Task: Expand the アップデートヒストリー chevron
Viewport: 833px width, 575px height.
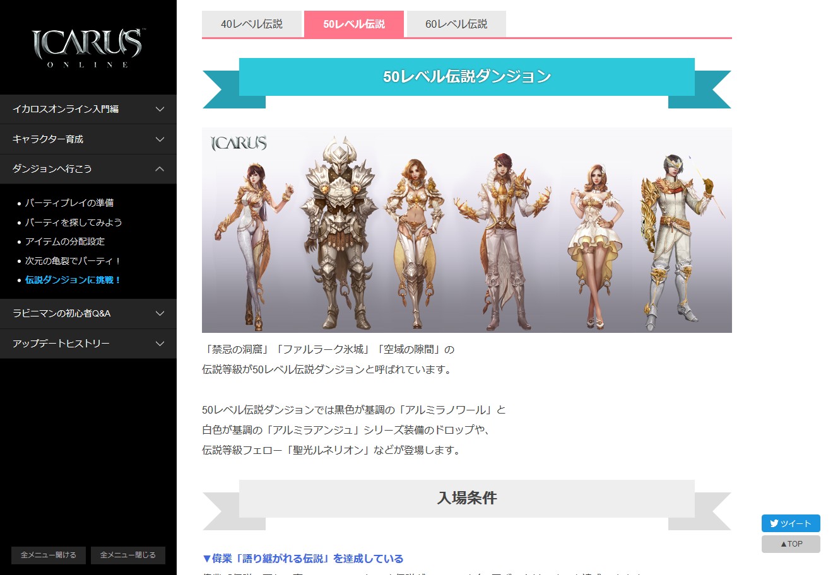Action: tap(160, 344)
